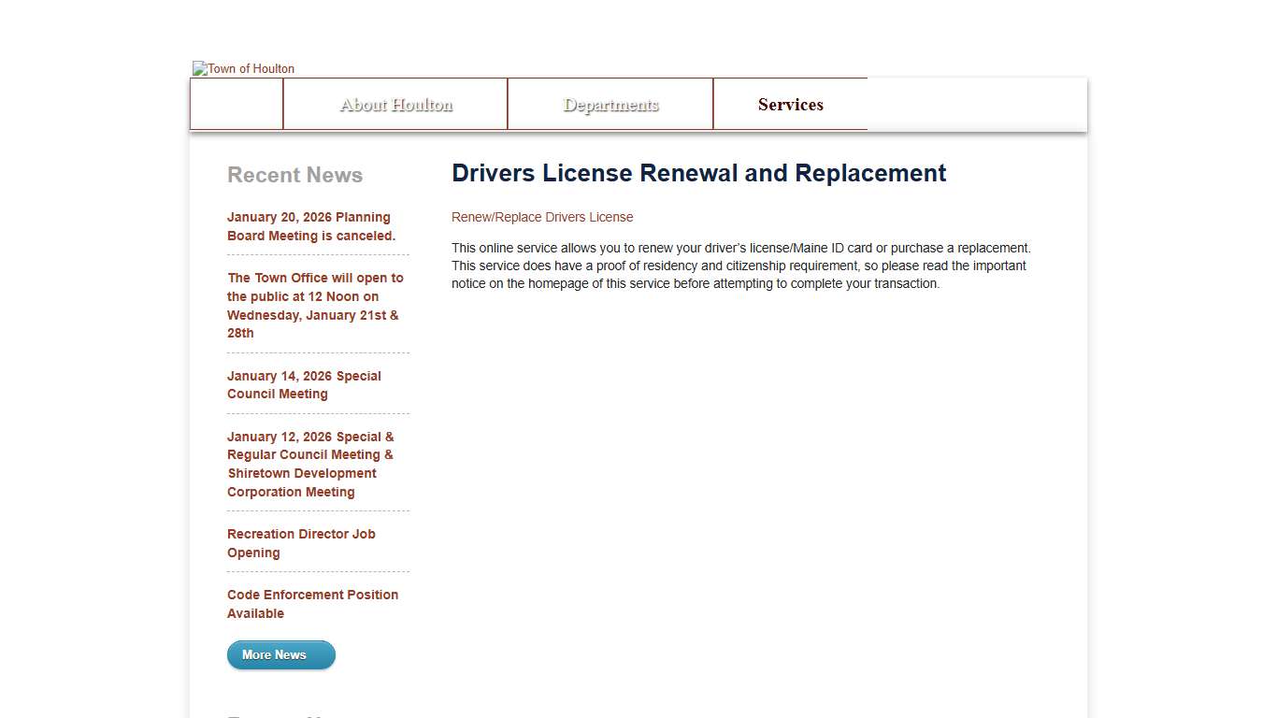Open the Code Enforcement Position Available posting

point(313,604)
